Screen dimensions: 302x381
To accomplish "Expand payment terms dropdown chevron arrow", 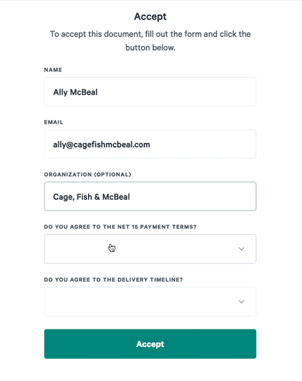I will [241, 249].
